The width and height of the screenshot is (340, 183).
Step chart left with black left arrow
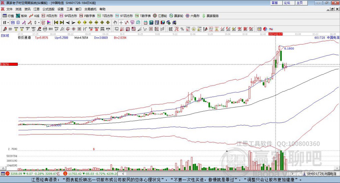pyautogui.click(x=68, y=23)
